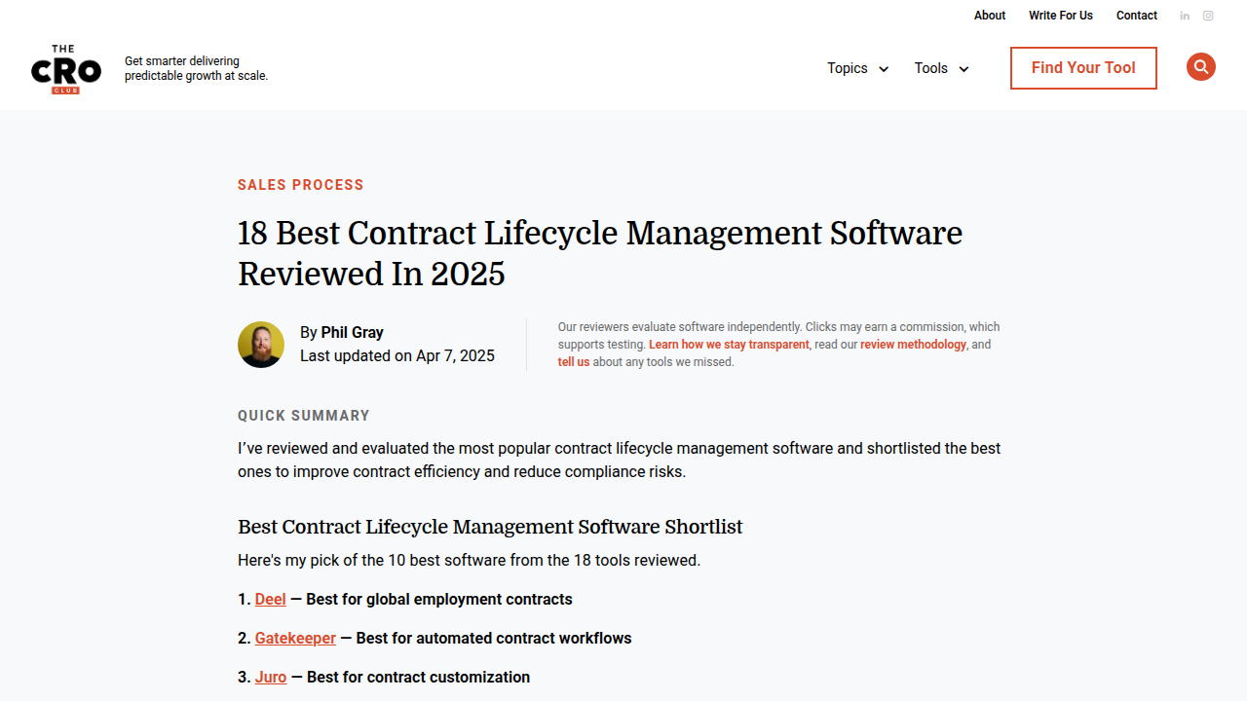Visit the Instagram icon link
This screenshot has height=701, width=1247.
1208,16
